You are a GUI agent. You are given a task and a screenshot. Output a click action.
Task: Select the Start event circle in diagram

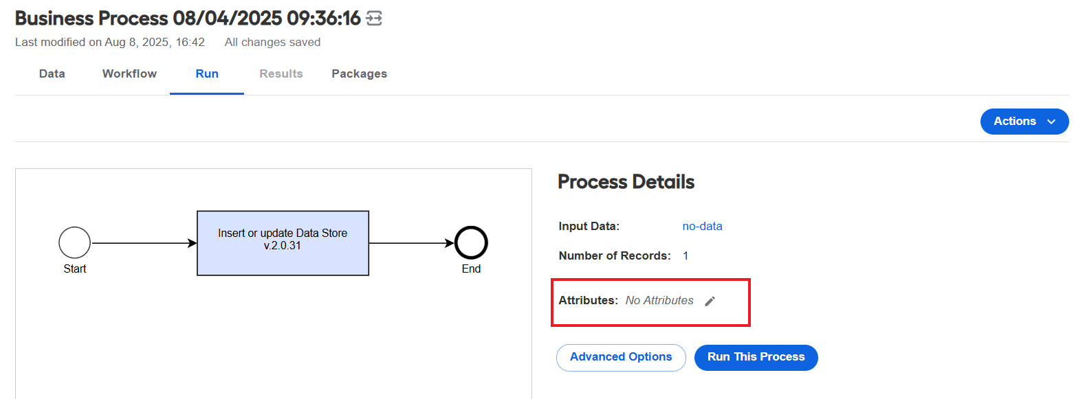click(x=75, y=243)
